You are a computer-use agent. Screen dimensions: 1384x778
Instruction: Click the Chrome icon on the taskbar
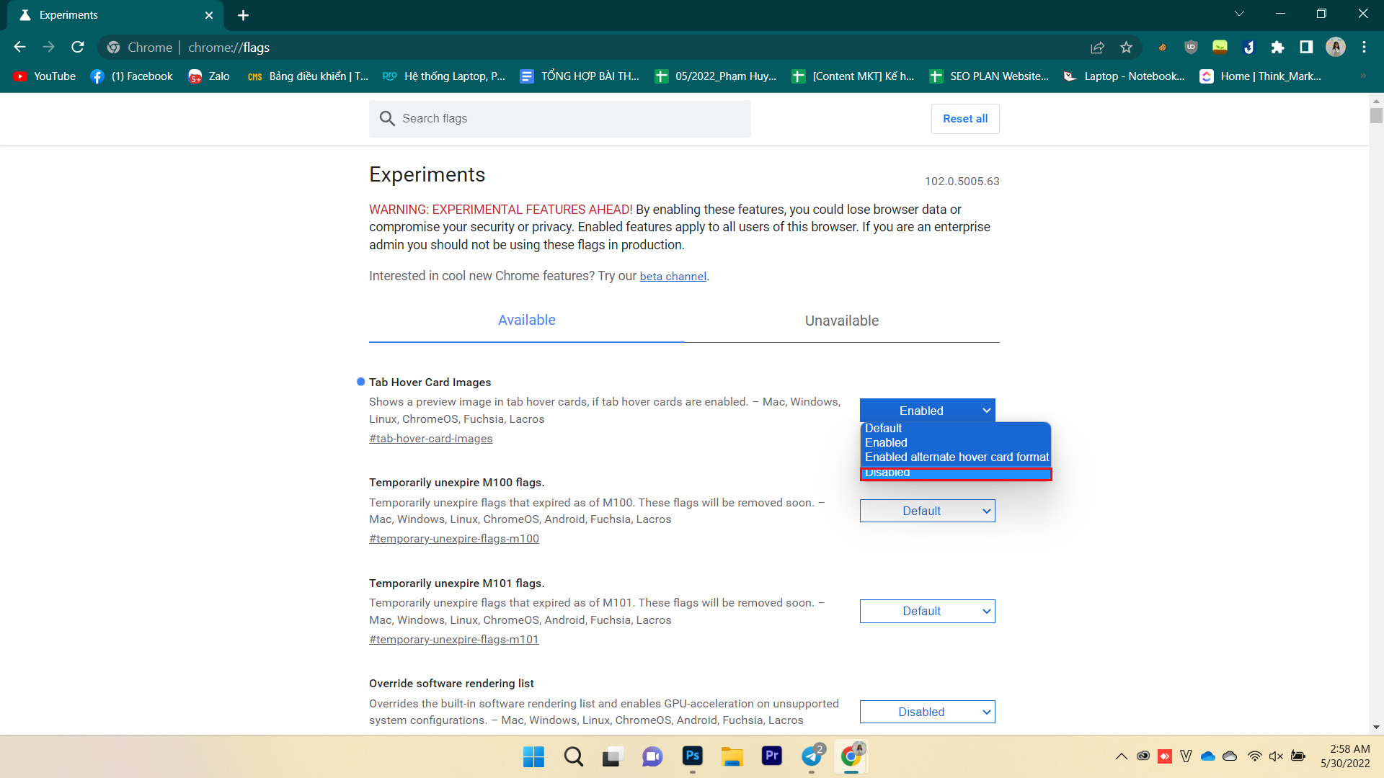click(851, 756)
